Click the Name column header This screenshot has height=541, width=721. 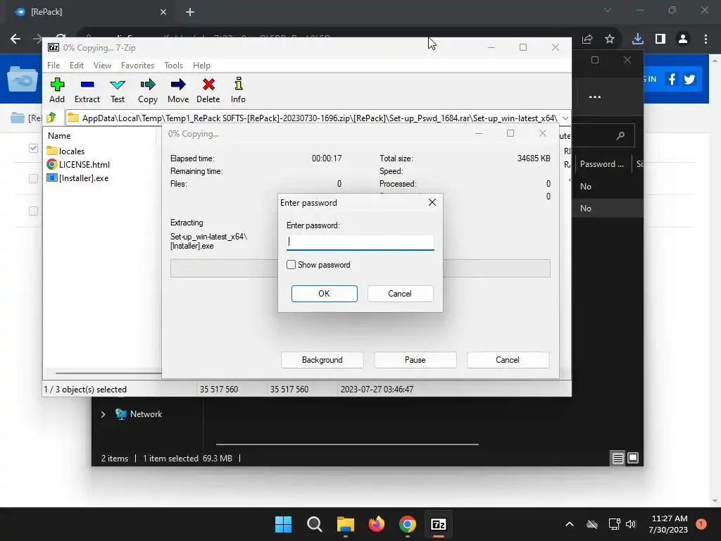[x=59, y=136]
